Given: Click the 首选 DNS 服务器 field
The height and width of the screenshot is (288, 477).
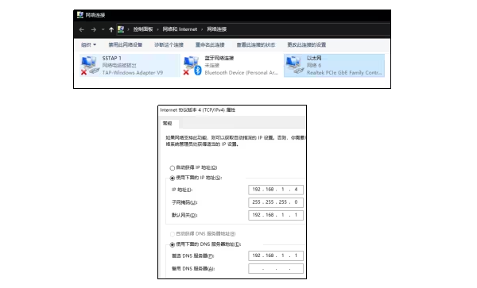Looking at the screenshot, I should 276,255.
